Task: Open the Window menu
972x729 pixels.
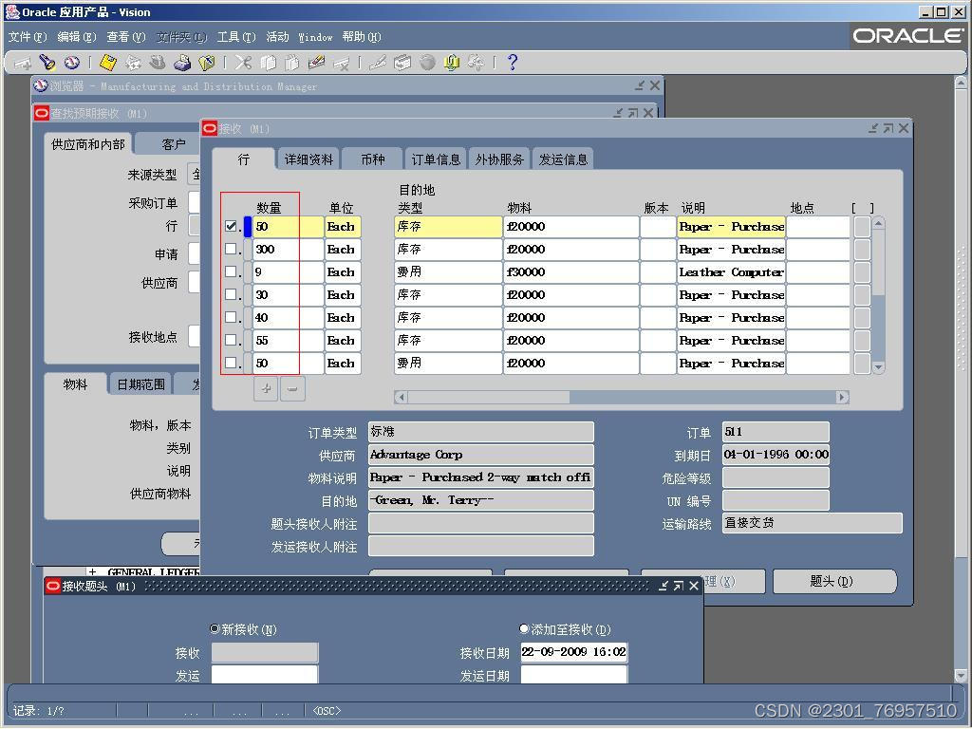Action: tap(315, 37)
